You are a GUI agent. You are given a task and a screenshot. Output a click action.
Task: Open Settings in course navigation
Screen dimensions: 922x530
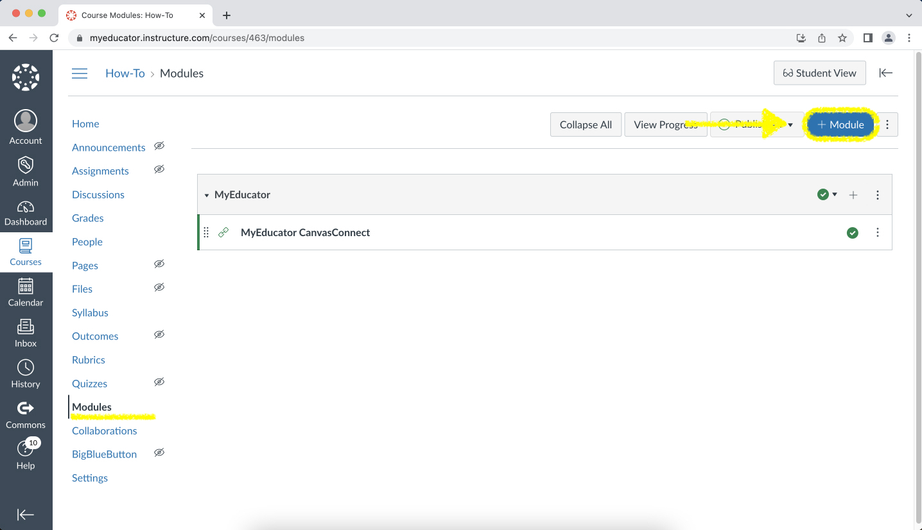[x=90, y=478]
